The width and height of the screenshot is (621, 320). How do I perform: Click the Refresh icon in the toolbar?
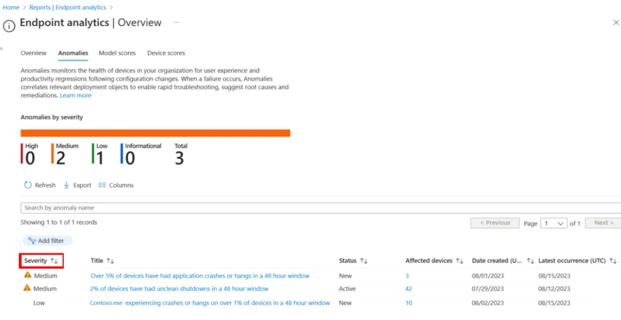tap(27, 185)
